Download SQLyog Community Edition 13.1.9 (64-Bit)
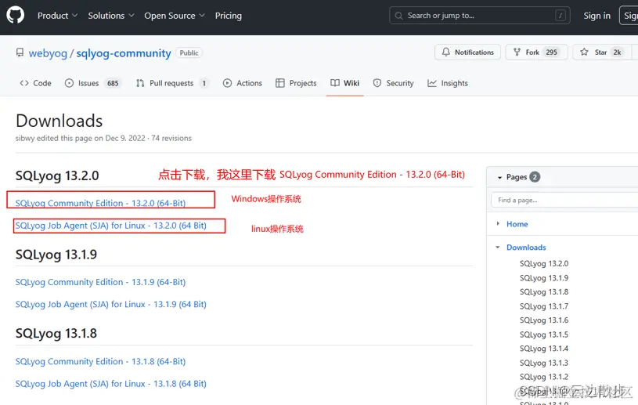Screen dimensions: 638x405 click(x=100, y=282)
